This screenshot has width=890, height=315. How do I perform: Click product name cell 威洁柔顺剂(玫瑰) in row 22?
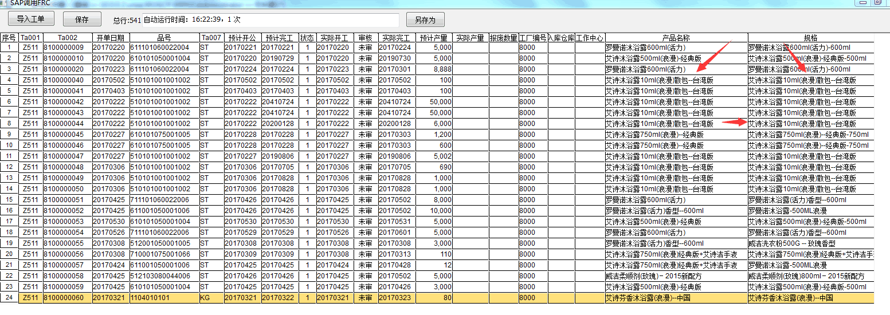(676, 276)
